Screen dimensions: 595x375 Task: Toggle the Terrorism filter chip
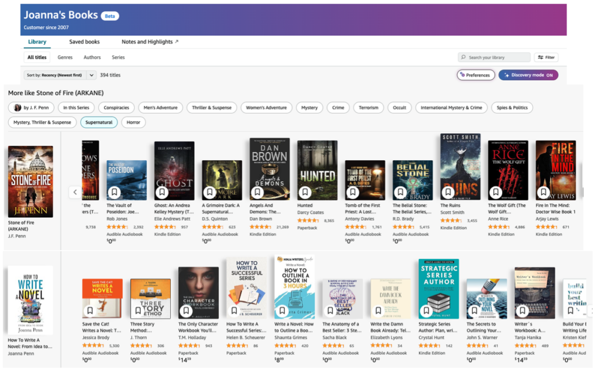click(368, 108)
